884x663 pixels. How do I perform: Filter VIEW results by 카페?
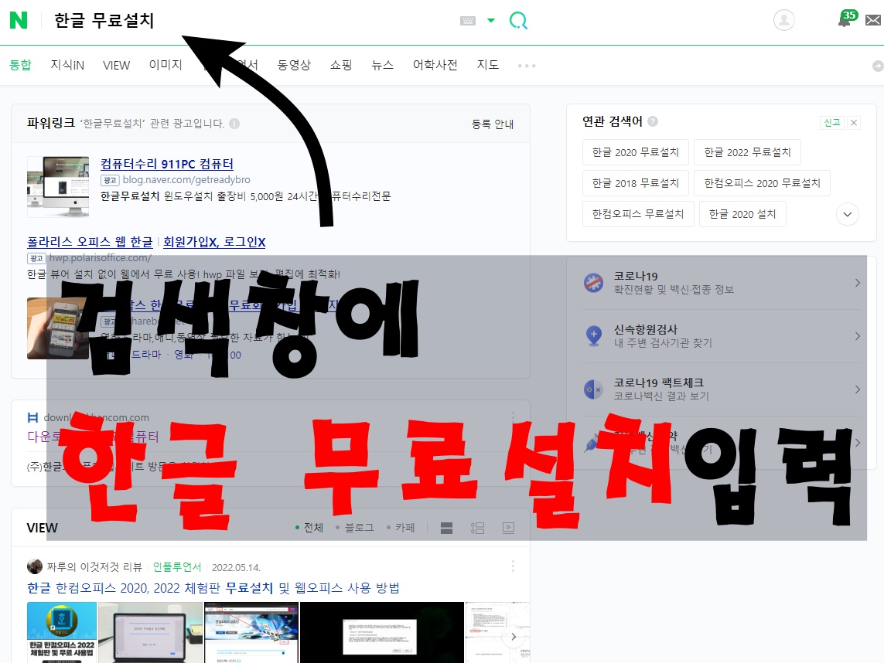click(x=401, y=528)
